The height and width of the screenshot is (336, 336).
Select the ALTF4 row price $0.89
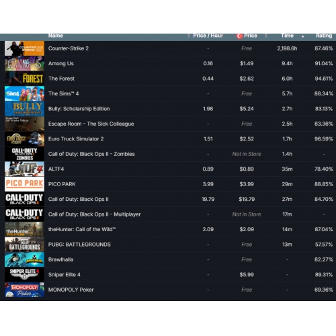coord(247,169)
